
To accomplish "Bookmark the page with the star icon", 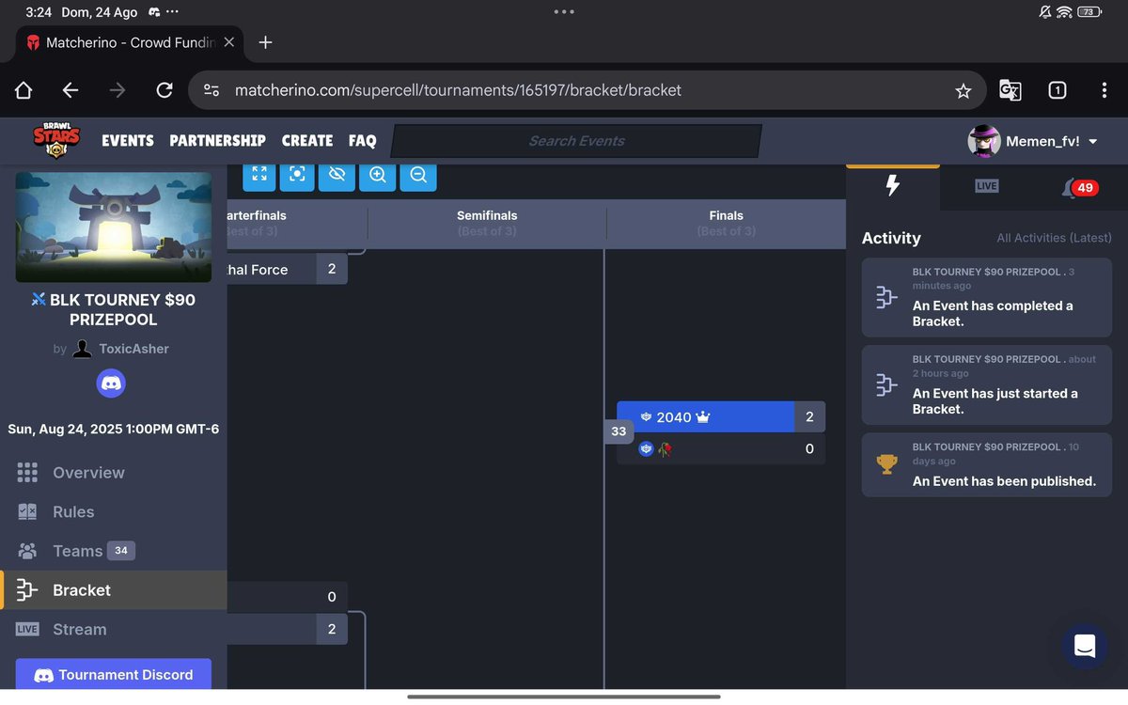I will (x=963, y=90).
